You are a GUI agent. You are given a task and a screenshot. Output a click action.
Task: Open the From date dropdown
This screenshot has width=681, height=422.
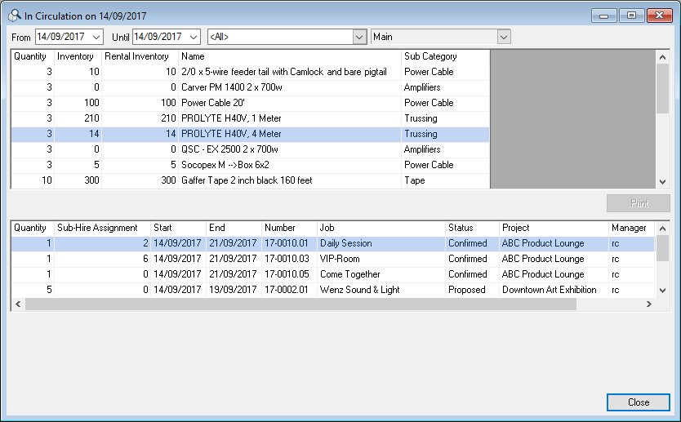tap(97, 37)
